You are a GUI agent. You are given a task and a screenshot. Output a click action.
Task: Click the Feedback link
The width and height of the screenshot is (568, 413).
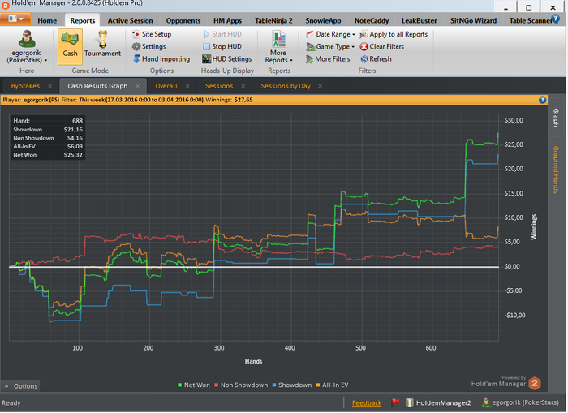367,402
